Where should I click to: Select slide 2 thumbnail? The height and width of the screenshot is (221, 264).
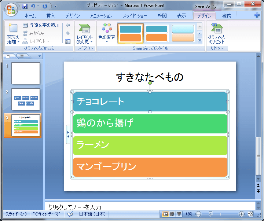click(26, 99)
